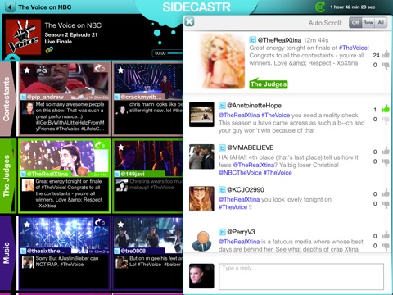Open the @149javi Christina makeup tweet

click(156, 184)
